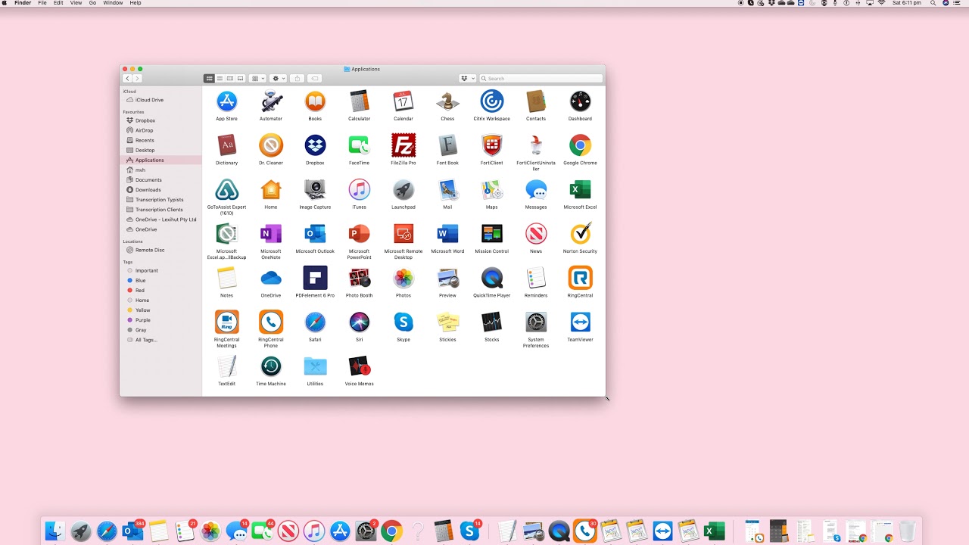The width and height of the screenshot is (969, 545).
Task: Switch to gallery view
Action: coord(241,79)
